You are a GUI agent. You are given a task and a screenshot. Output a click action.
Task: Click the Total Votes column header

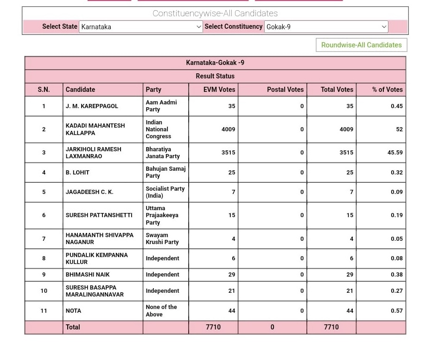(x=337, y=90)
